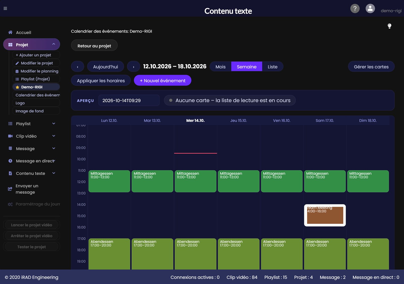
Task: Select Demo-RIGI project in sidebar
Action: (x=36, y=87)
